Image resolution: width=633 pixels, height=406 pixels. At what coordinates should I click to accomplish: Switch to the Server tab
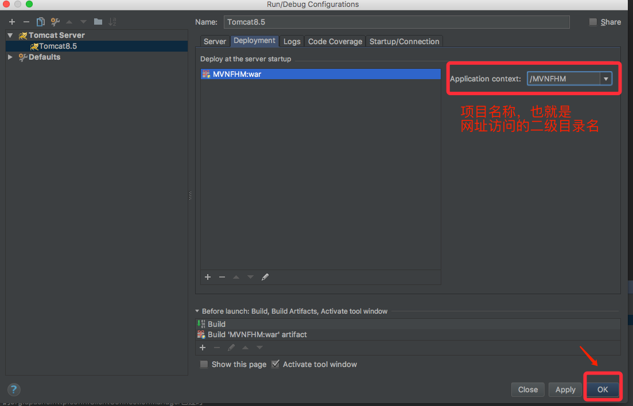click(x=215, y=41)
